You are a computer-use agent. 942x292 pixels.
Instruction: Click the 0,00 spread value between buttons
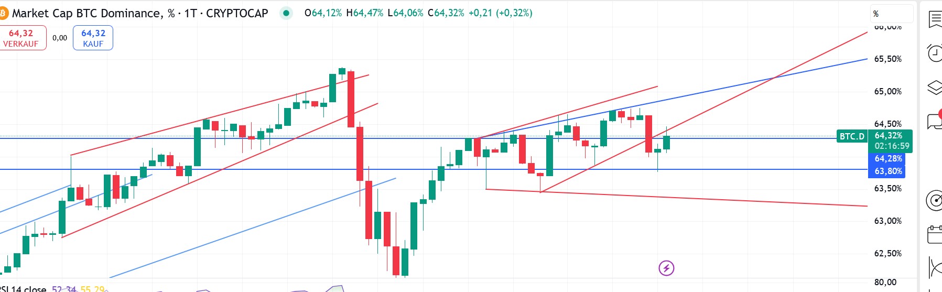[x=60, y=38]
